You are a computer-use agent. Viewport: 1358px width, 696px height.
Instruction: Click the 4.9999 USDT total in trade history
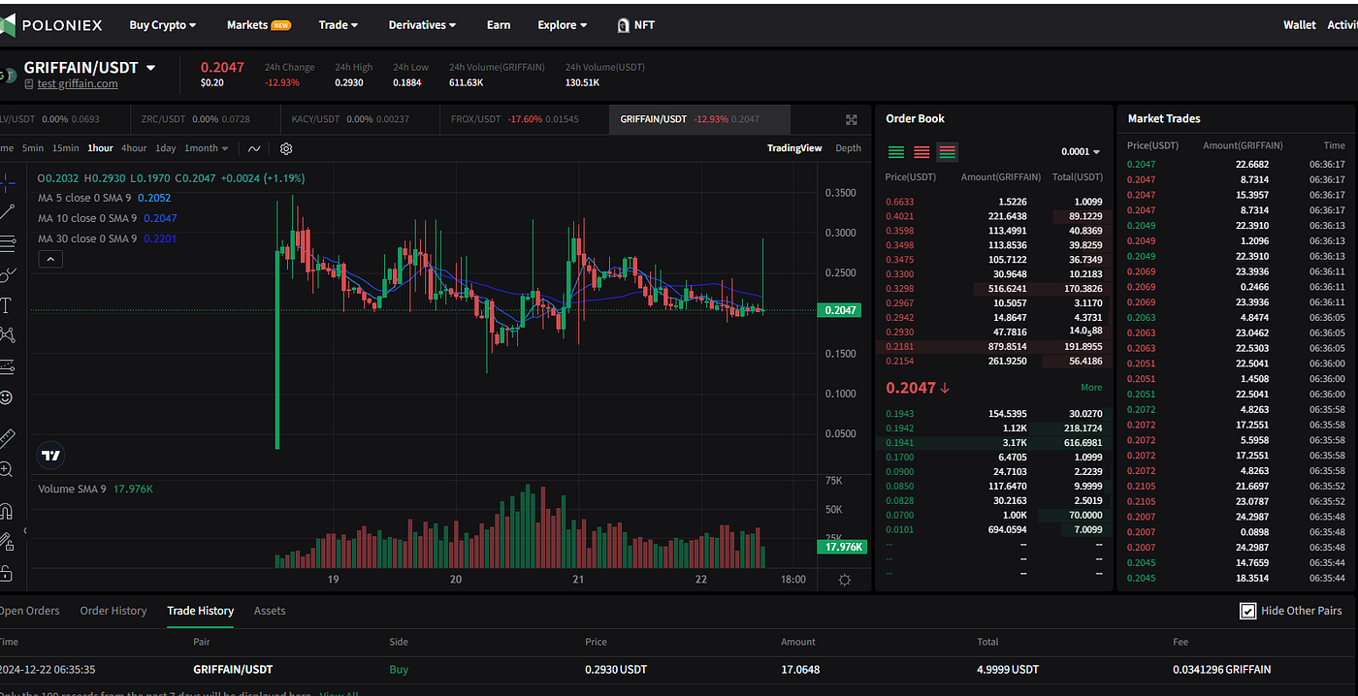[x=1008, y=670]
